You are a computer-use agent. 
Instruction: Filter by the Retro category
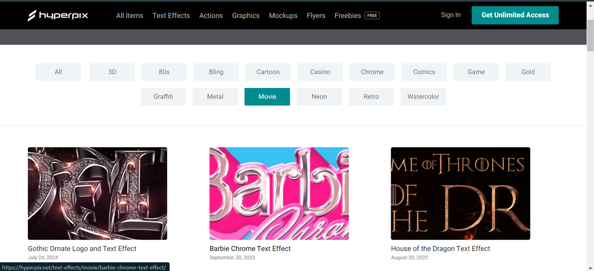point(371,97)
